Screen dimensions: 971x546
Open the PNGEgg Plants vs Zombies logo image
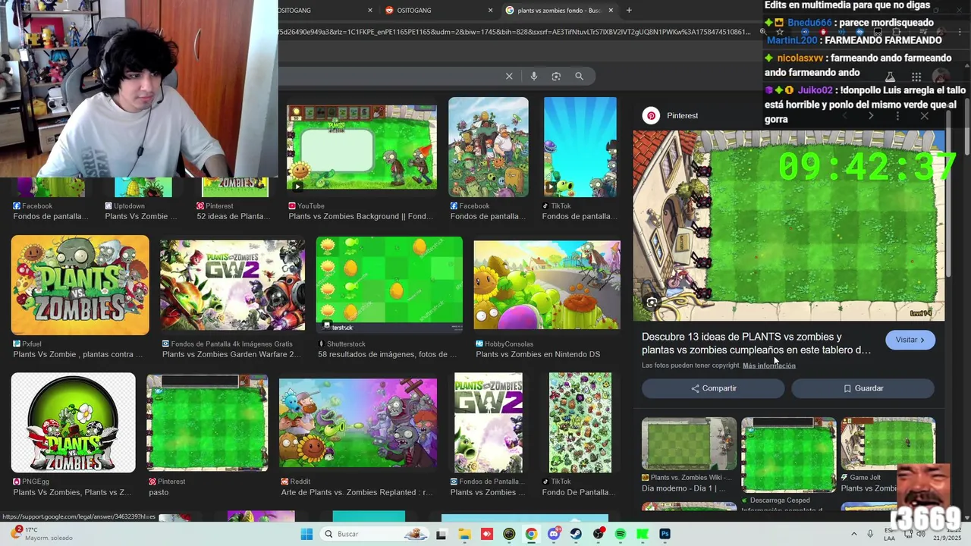pyautogui.click(x=73, y=422)
